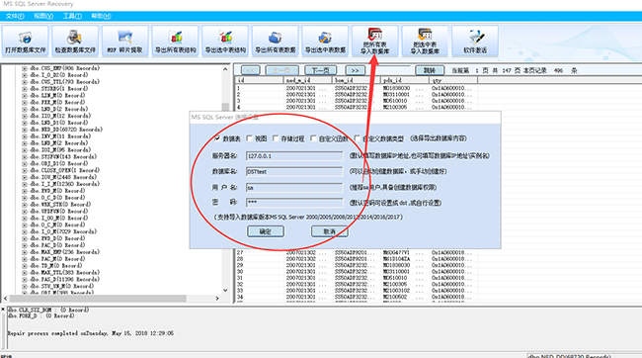Enable the 自定义数据类型 custom data types checkbox
This screenshot has height=358, width=642.
coord(358,138)
